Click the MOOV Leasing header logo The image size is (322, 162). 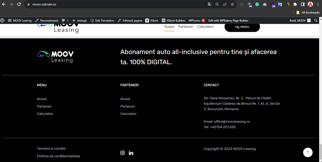(x=58, y=28)
